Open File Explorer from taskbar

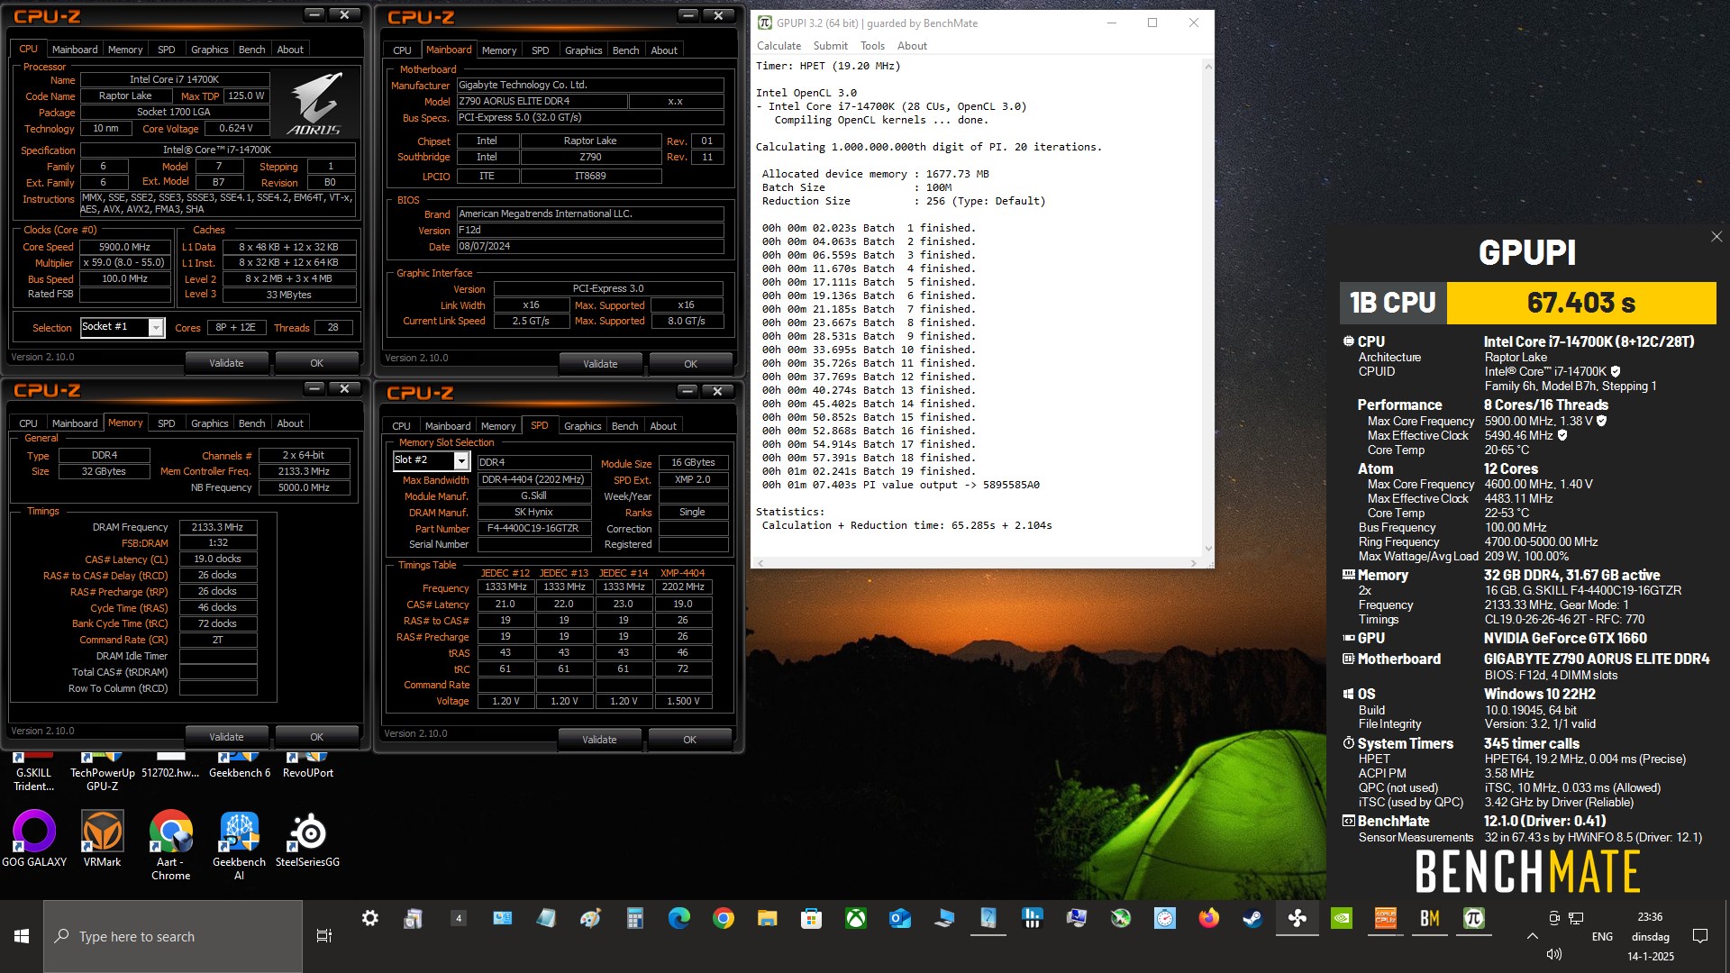click(767, 918)
